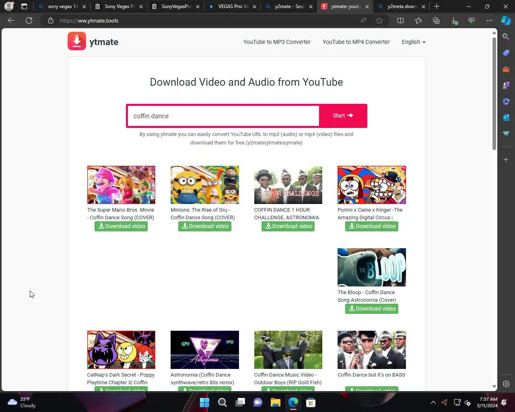Screen dimensions: 515x412
Task: Open the site info lock icon
Action: (x=51, y=21)
